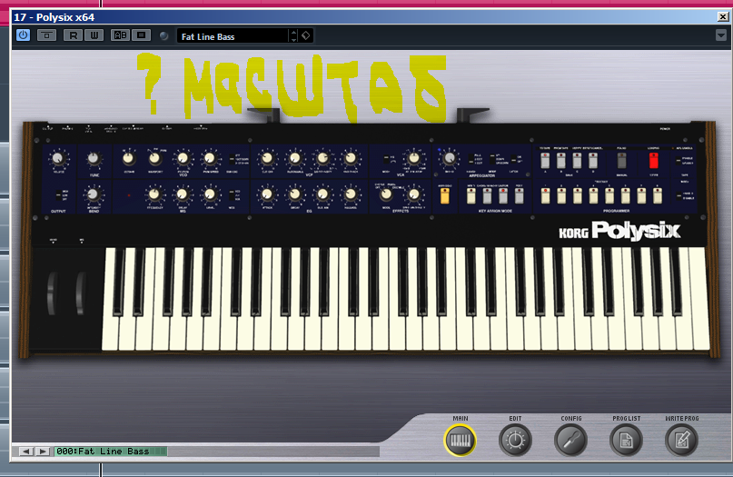This screenshot has width=733, height=477.
Task: Click the EG SUSTAIN knob
Action: click(322, 194)
